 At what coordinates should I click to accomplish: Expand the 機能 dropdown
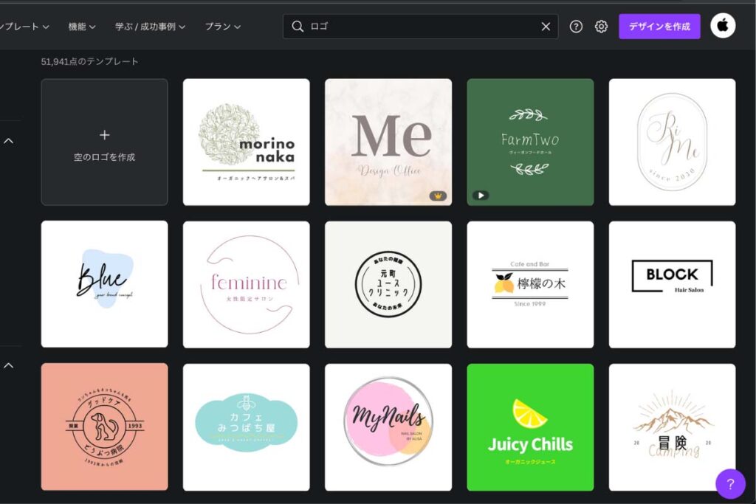83,26
